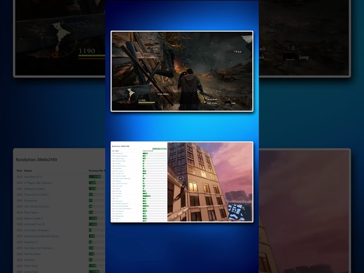364x273 pixels.
Task: Click the 'Game' column header in background table
Action: [28, 171]
